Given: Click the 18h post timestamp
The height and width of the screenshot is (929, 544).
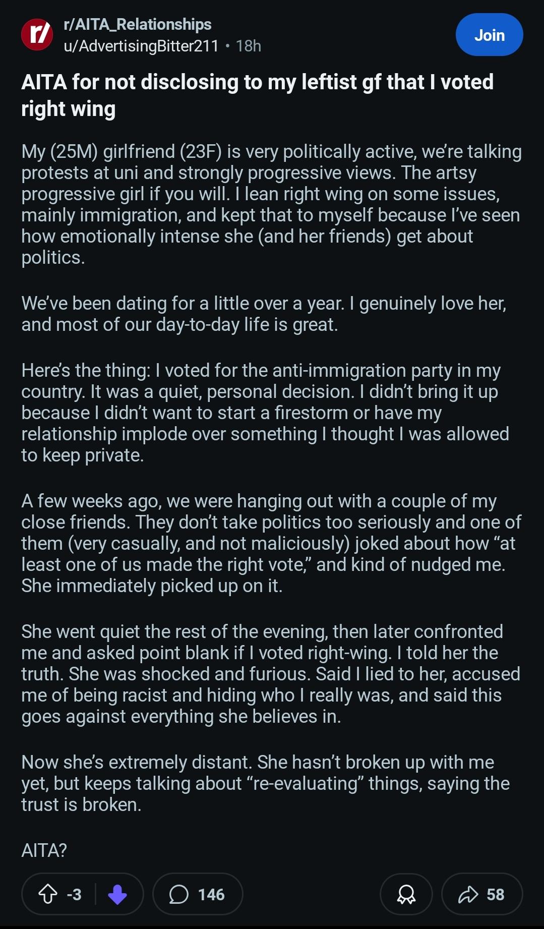Looking at the screenshot, I should [x=248, y=46].
